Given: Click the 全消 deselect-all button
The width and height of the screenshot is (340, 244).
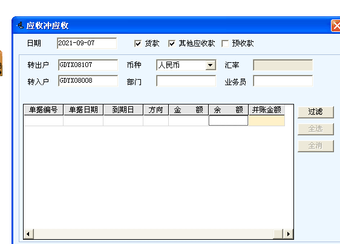Looking at the screenshot, I should (315, 146).
